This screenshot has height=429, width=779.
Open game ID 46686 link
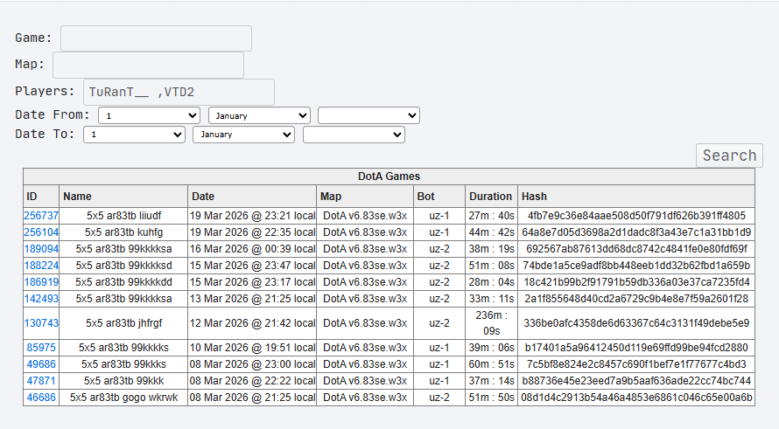tap(41, 398)
